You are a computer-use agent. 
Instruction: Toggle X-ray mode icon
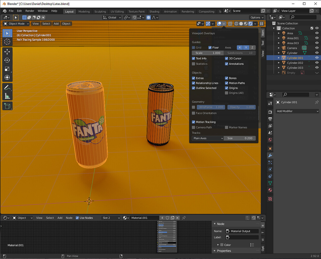point(230,24)
